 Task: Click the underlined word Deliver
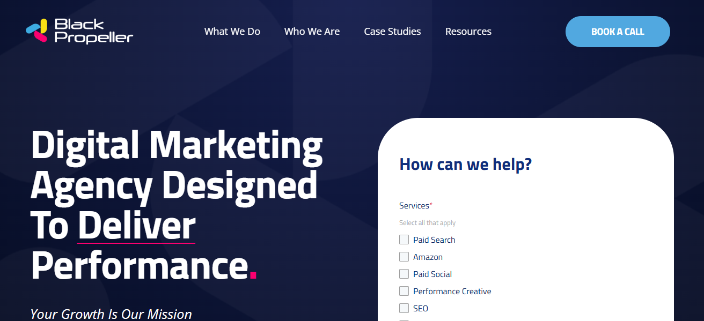click(136, 226)
